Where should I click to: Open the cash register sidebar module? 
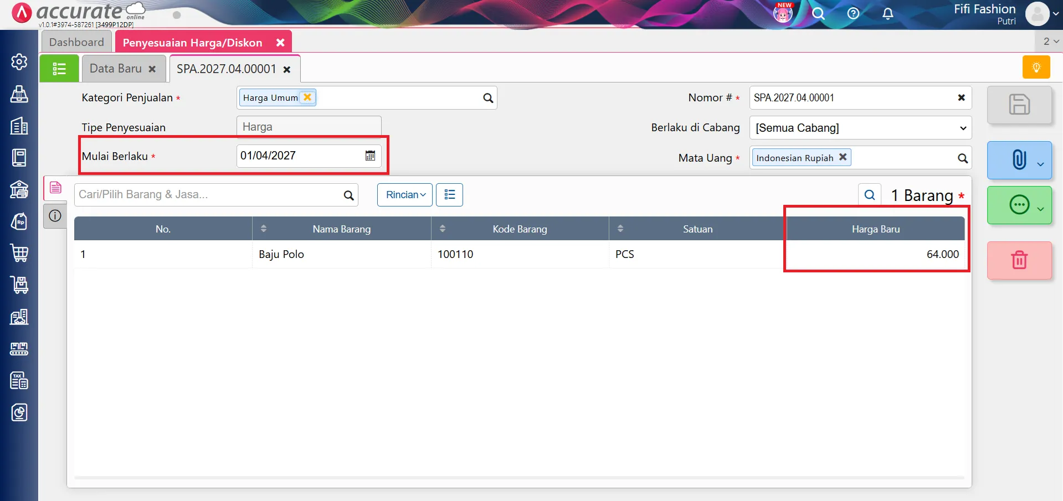click(19, 94)
